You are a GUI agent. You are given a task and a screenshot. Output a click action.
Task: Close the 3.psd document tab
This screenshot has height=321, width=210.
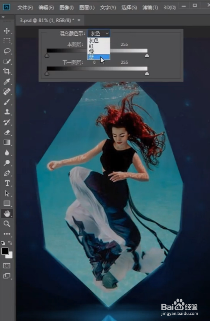coord(79,20)
